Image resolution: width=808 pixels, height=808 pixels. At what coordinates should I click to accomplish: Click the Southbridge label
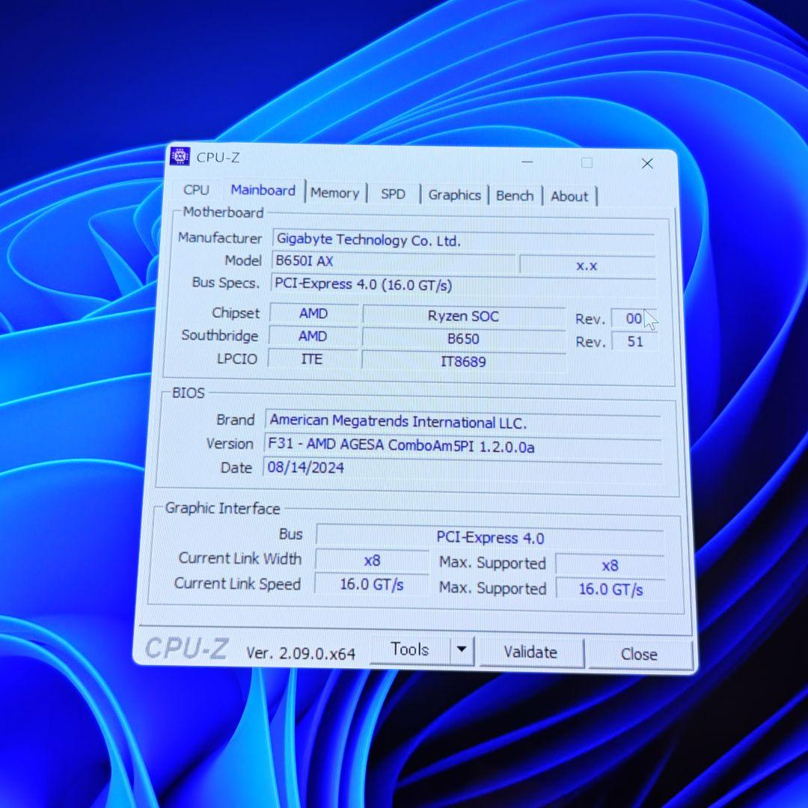click(x=220, y=336)
